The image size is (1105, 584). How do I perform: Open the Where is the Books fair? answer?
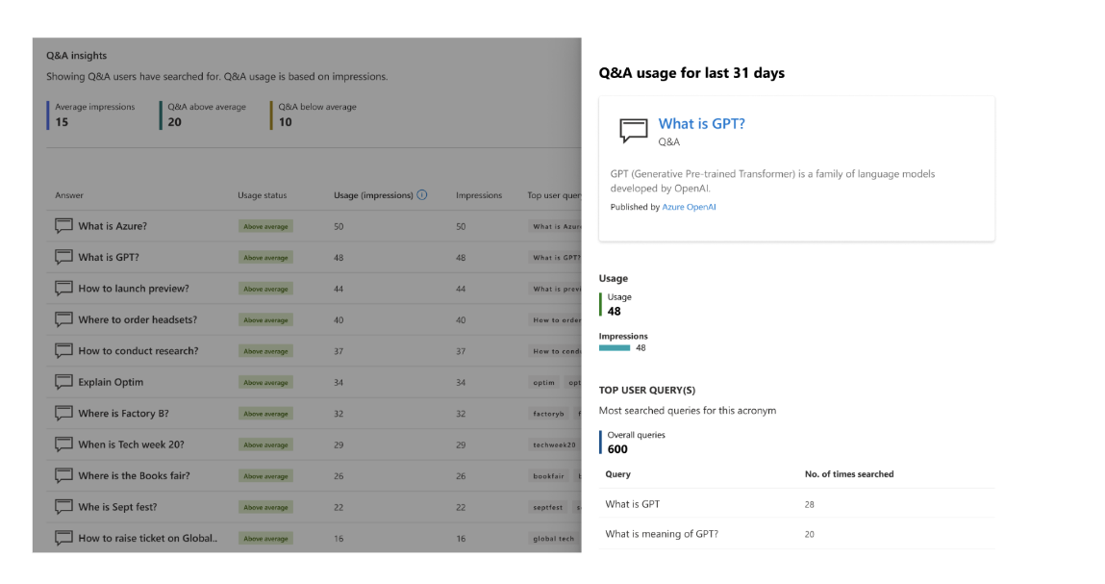(134, 475)
